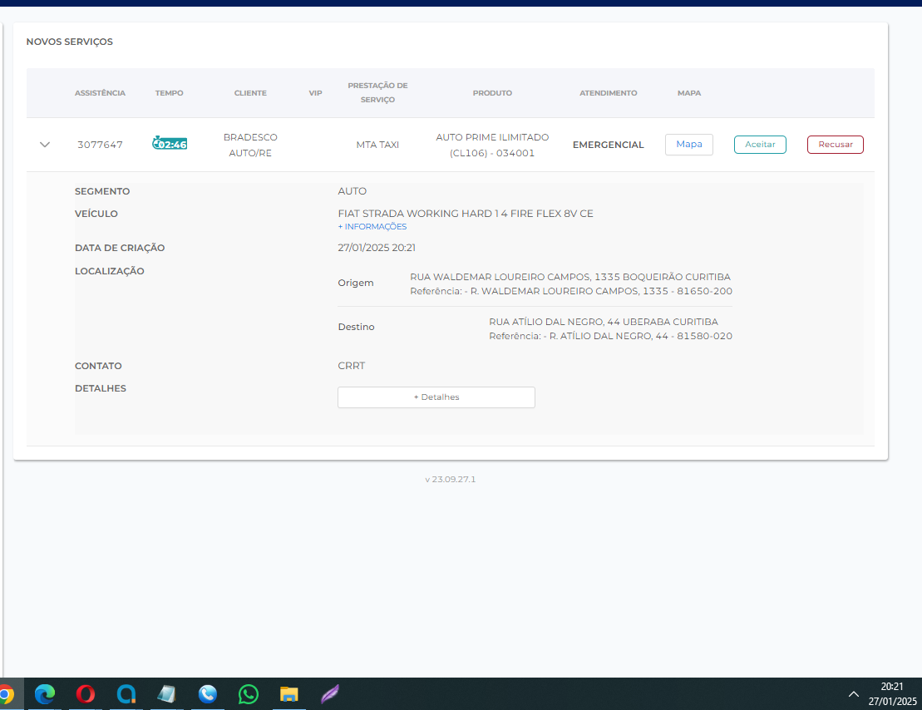
Task: Open the blue phone app in taskbar
Action: click(207, 694)
